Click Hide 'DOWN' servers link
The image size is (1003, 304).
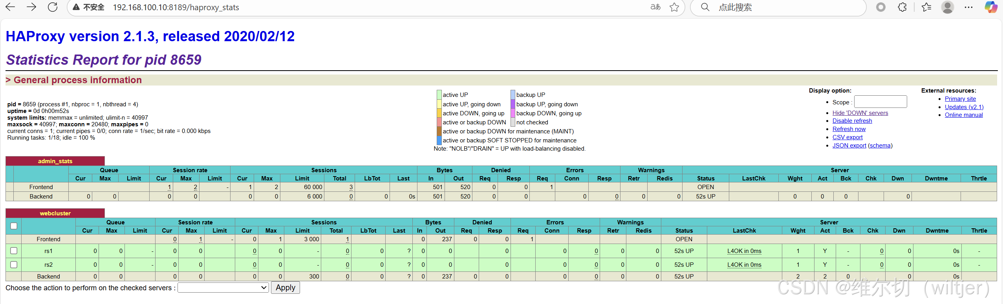click(x=860, y=113)
